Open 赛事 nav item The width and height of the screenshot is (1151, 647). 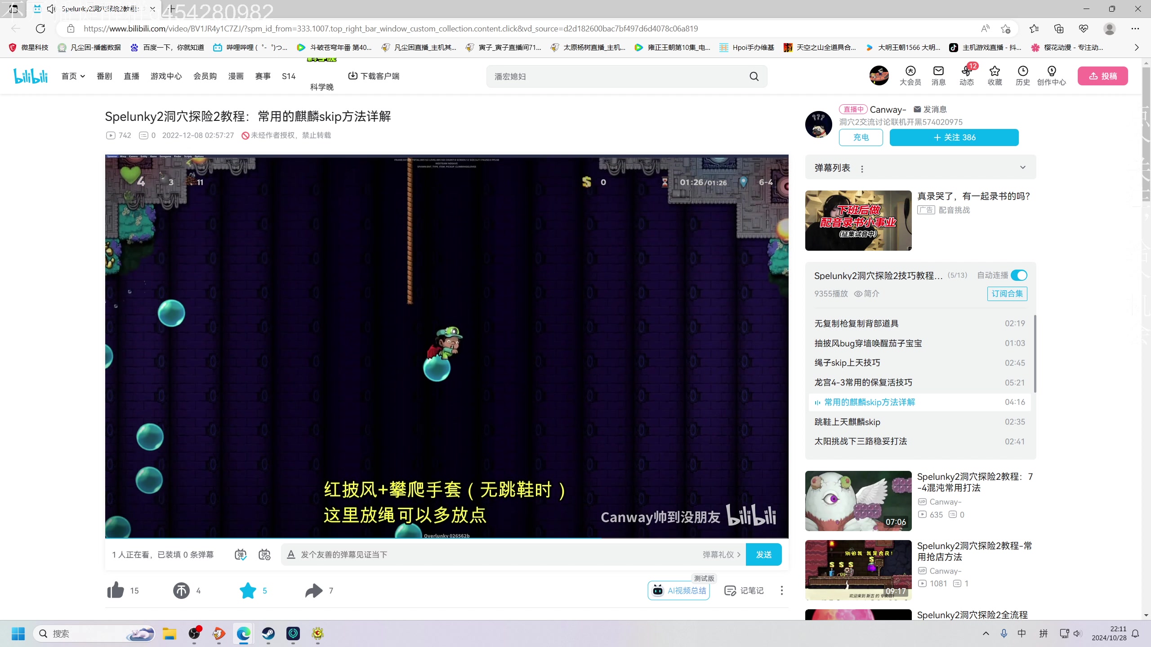263,76
